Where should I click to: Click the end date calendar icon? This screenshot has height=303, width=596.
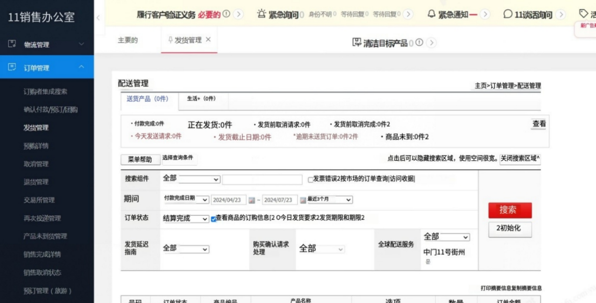(303, 200)
